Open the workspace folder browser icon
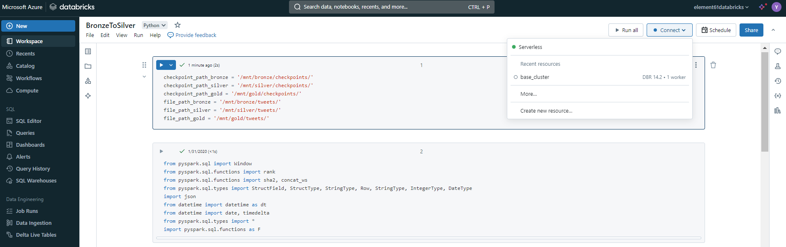The width and height of the screenshot is (786, 247). (88, 66)
